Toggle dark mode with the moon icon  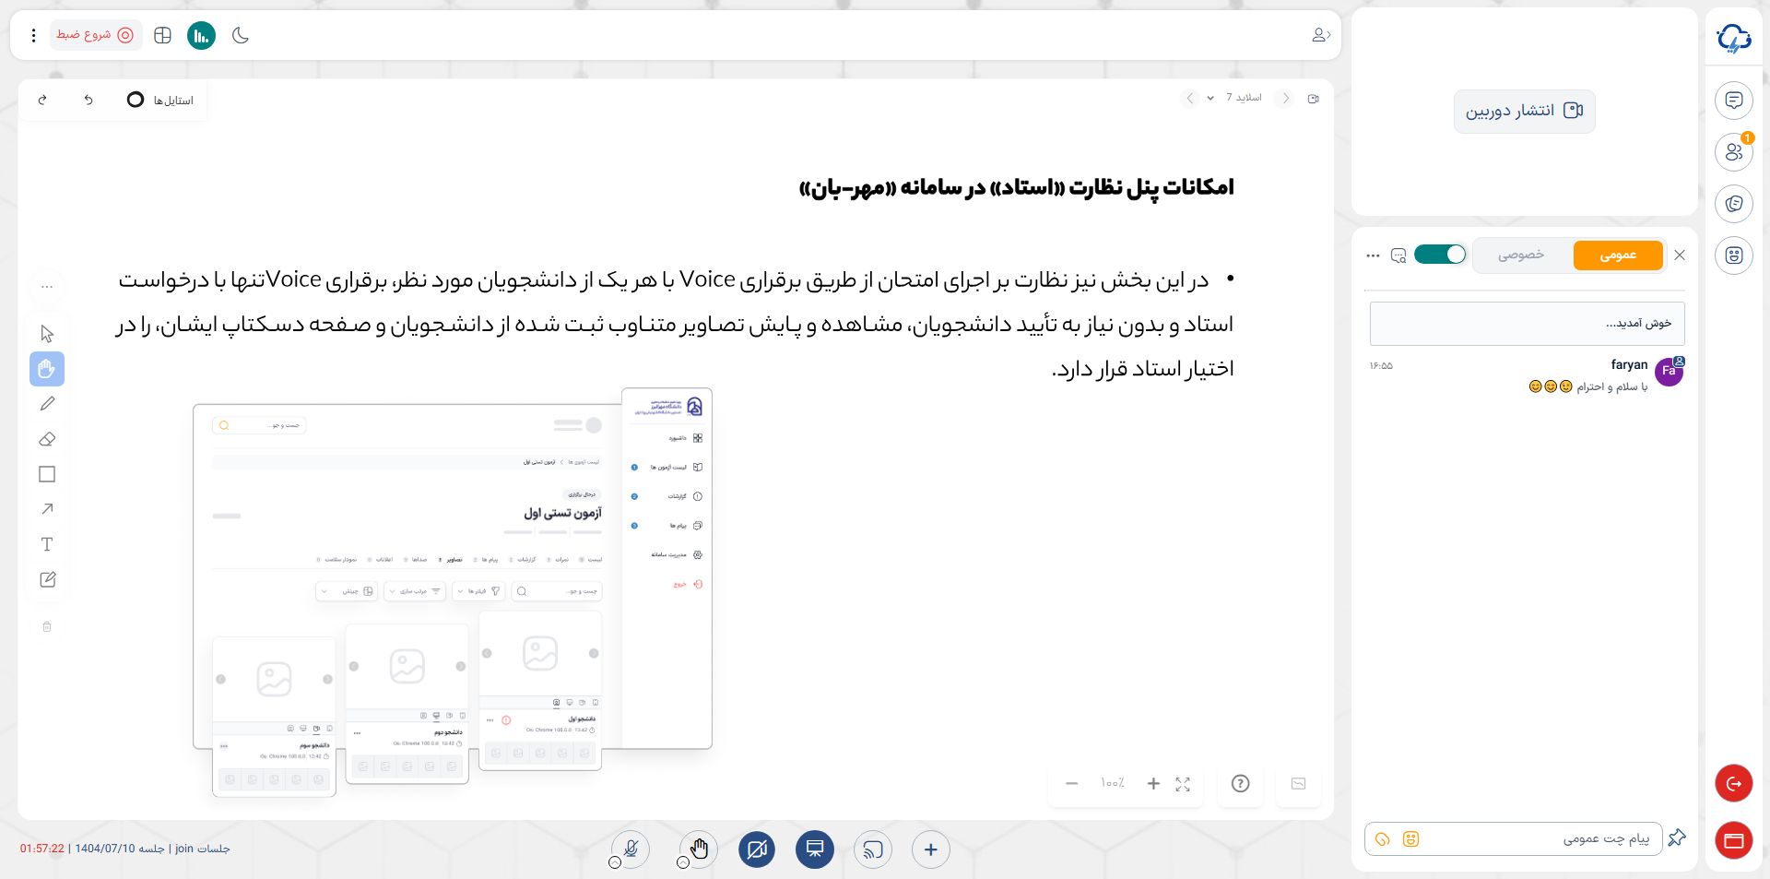click(x=240, y=35)
